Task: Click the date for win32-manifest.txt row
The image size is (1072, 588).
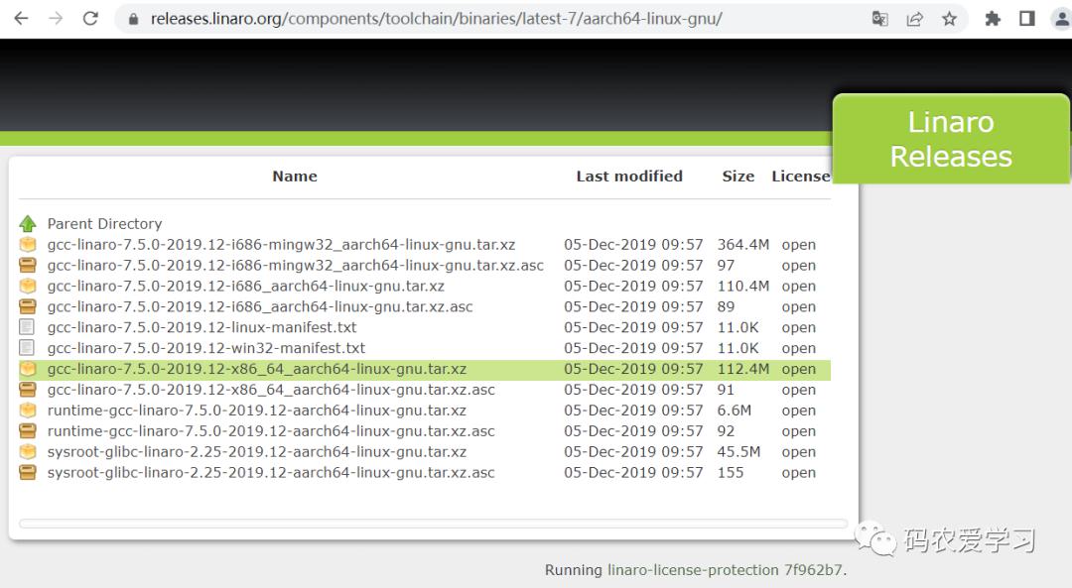Action: (633, 348)
